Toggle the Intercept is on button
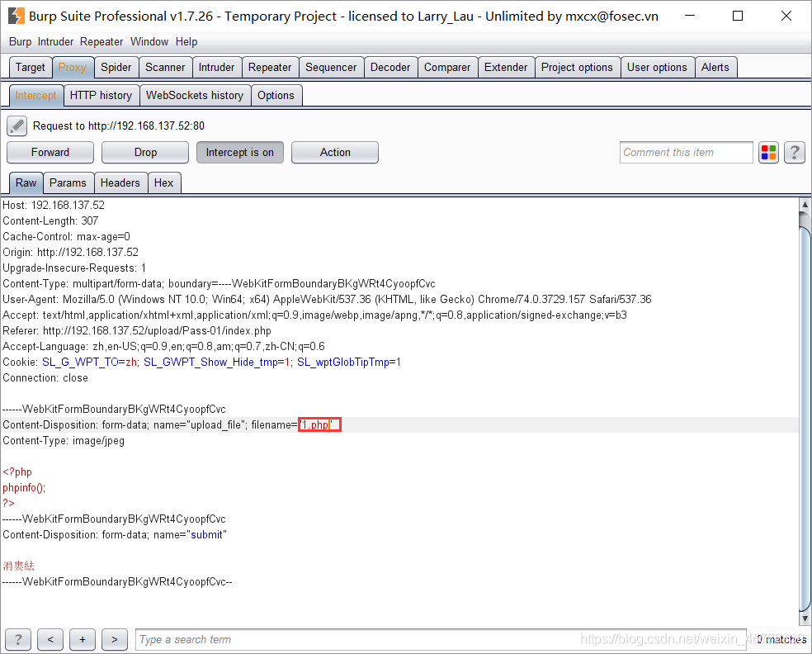 pos(240,153)
